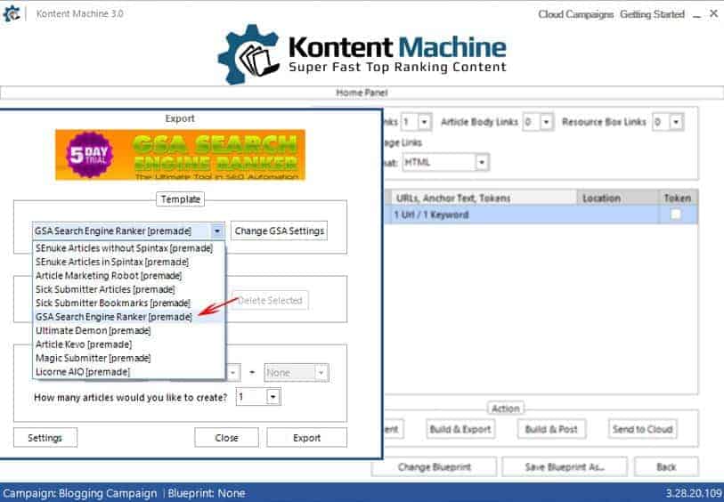Click the Back button

[x=666, y=467]
